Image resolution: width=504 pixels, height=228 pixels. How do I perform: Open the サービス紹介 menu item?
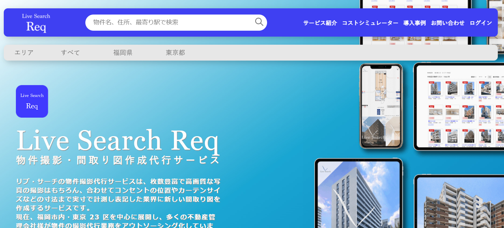point(320,23)
